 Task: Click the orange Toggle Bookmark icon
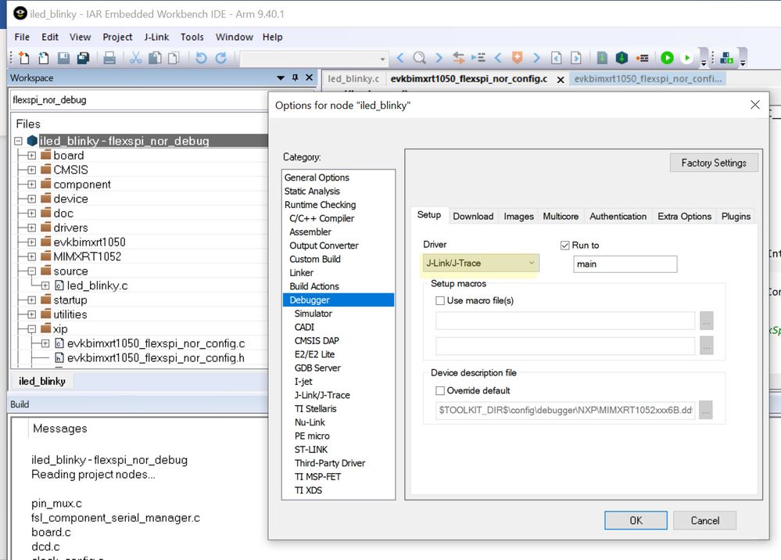(x=517, y=58)
